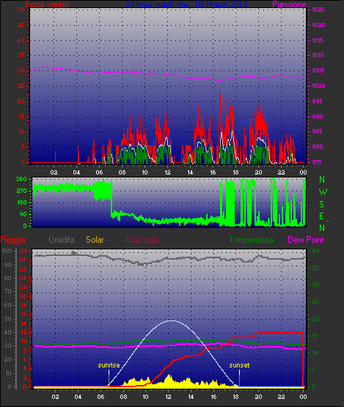Click the Pressione legend label
Screen dimensions: 344x407
(289, 4)
